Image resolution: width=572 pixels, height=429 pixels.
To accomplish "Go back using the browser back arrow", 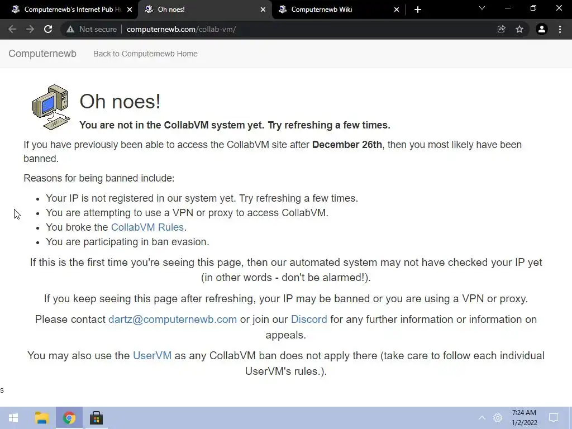I will [12, 29].
